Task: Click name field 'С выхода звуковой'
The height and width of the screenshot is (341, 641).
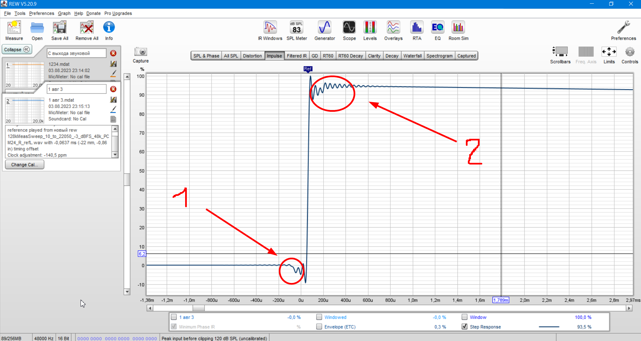Action: (x=77, y=53)
